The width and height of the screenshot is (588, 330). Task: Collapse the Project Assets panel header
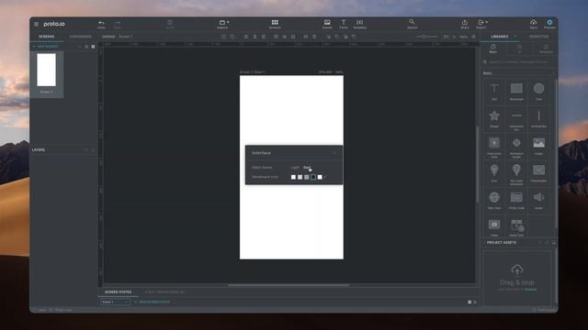pyautogui.click(x=502, y=242)
